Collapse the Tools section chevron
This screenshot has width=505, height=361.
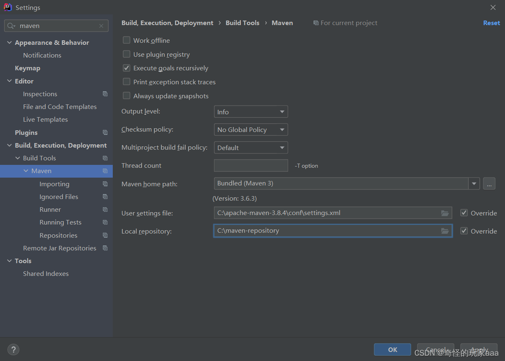point(9,261)
